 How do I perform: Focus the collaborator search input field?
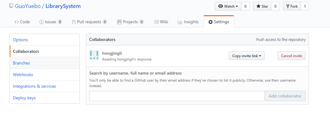pyautogui.click(x=177, y=96)
